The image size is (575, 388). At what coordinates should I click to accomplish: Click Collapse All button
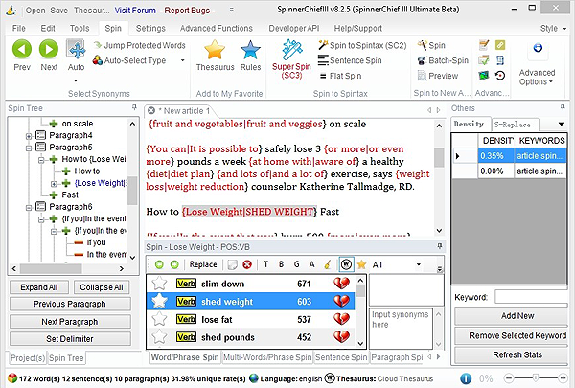point(102,287)
